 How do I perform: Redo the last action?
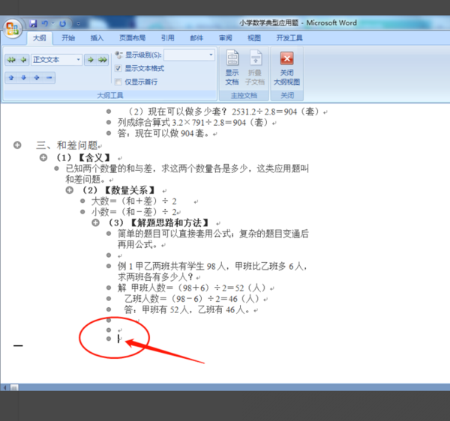click(62, 23)
